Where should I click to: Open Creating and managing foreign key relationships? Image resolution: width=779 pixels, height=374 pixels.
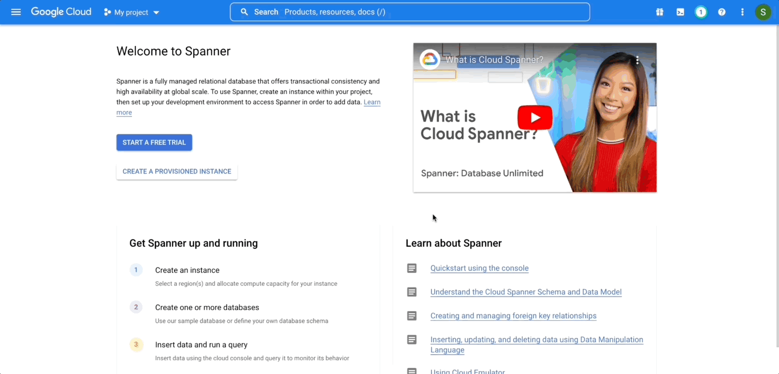513,316
